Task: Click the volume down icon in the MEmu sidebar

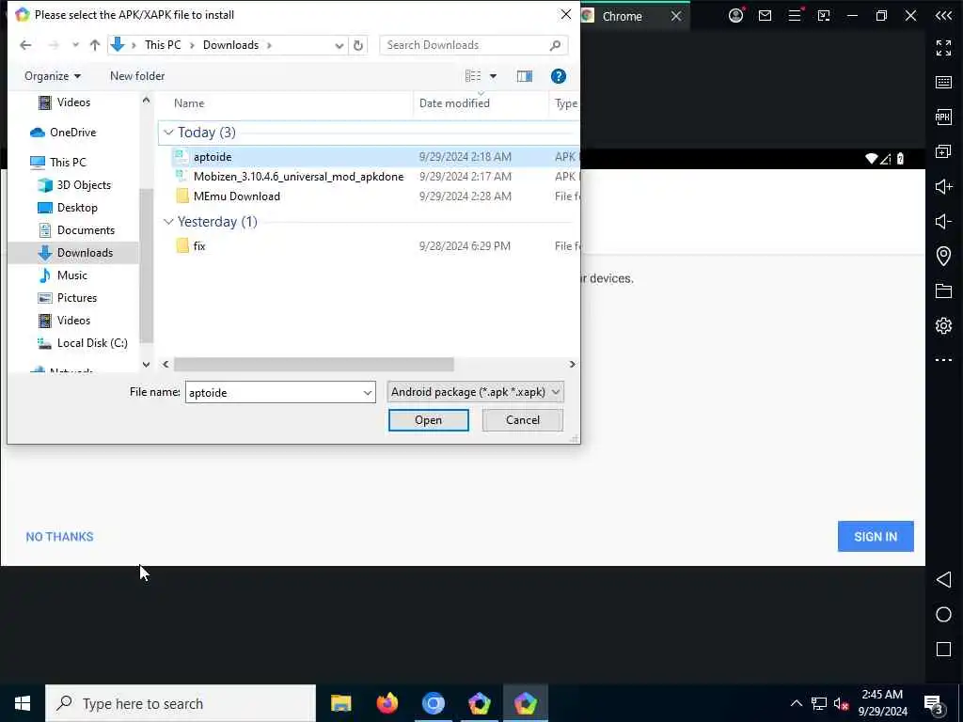Action: [x=943, y=221]
